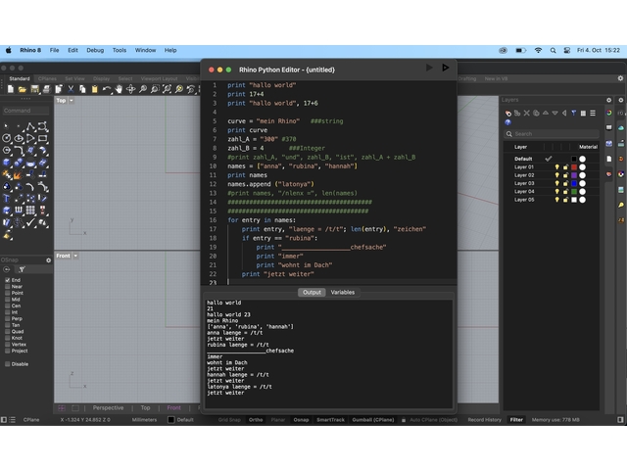Open the Top viewport dropdown arrow
The image size is (627, 470).
tap(72, 101)
